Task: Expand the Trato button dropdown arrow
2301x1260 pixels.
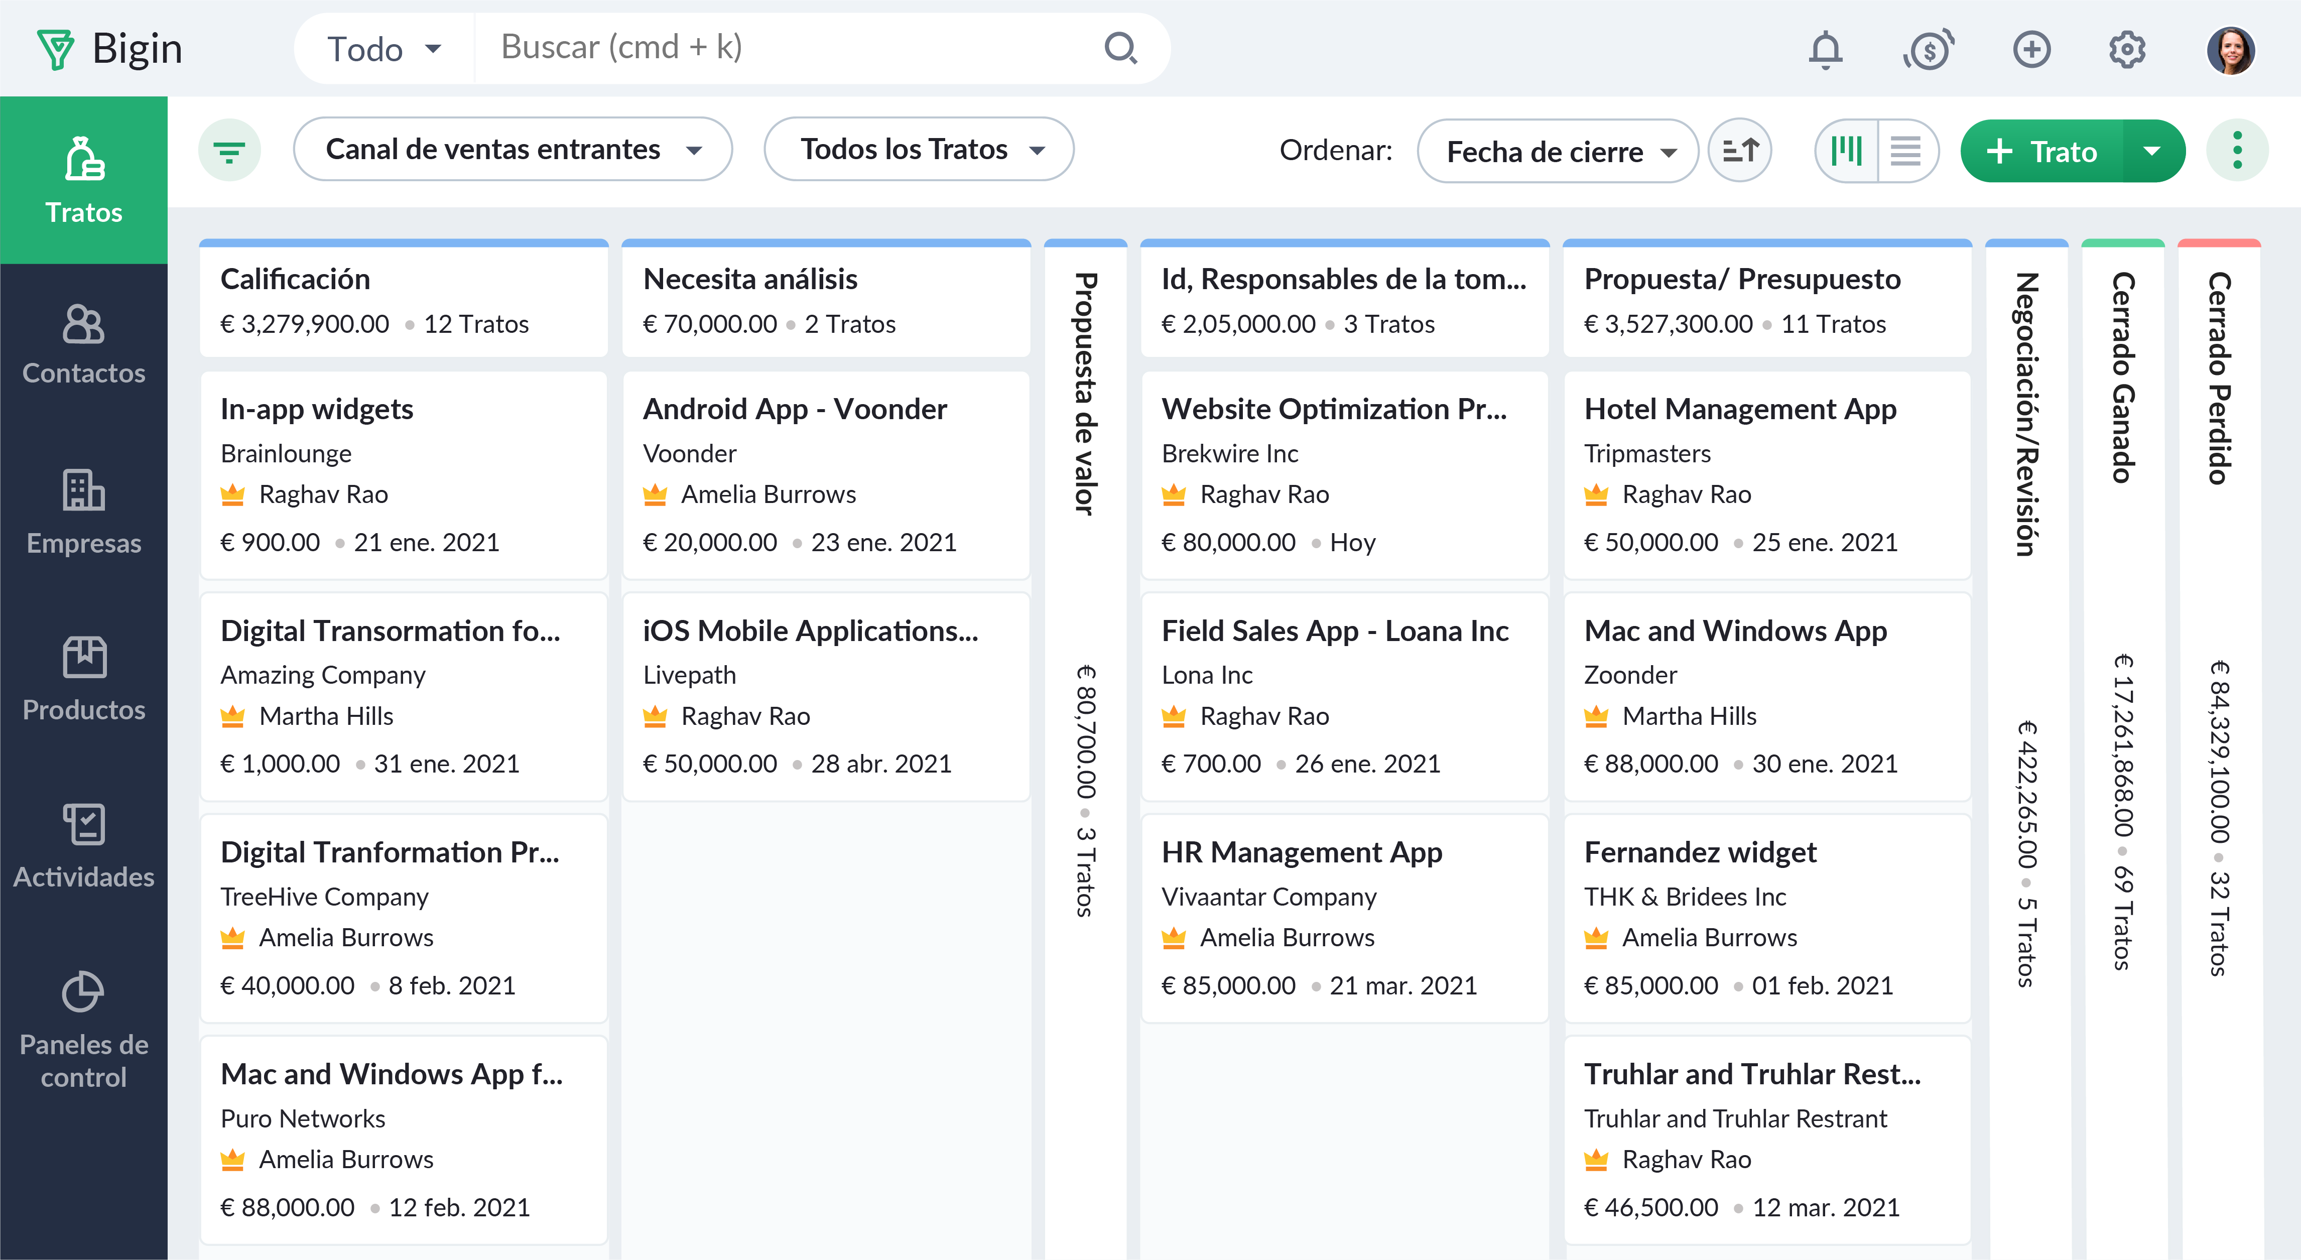Action: coord(2153,151)
